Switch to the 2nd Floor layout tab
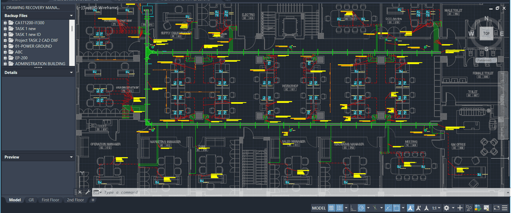 (75, 200)
